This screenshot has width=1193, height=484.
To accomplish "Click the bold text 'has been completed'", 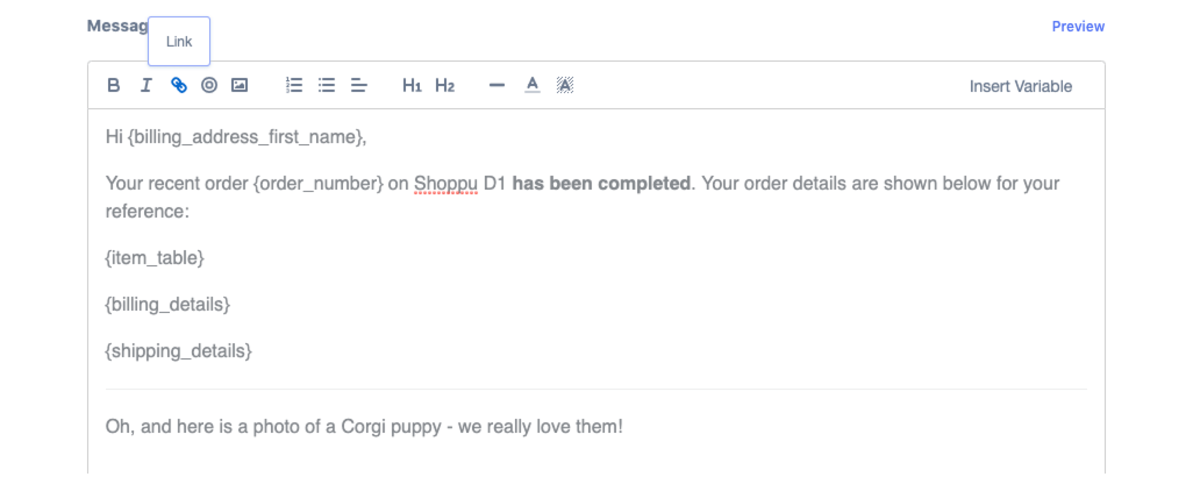I will pos(601,184).
